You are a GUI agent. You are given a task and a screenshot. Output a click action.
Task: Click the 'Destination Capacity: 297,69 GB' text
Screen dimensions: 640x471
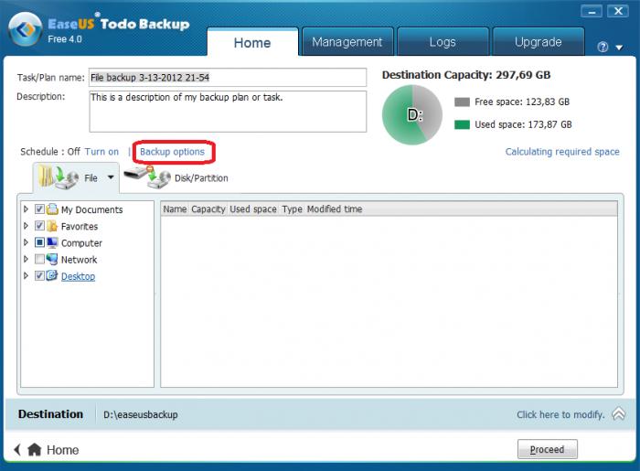pos(466,75)
